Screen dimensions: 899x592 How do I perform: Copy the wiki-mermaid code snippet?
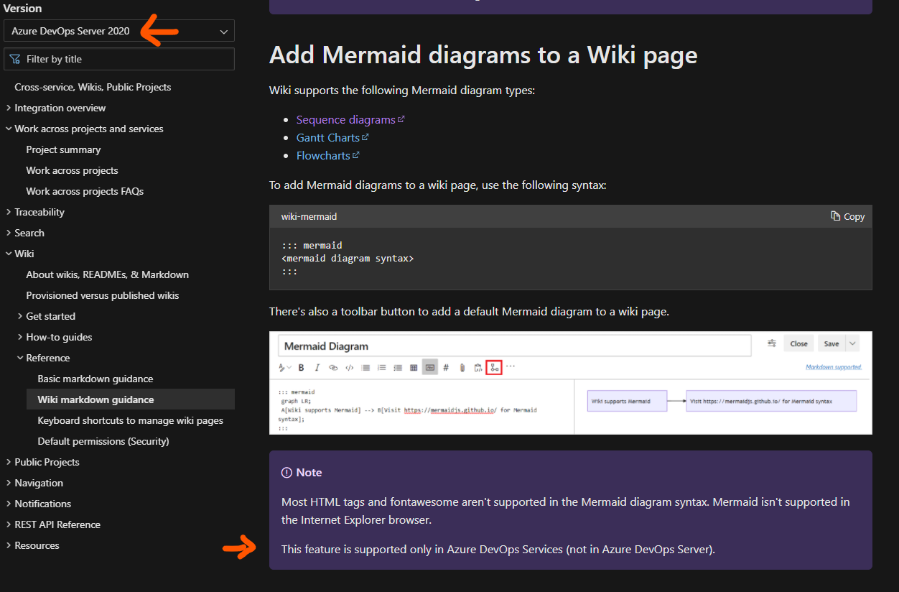pyautogui.click(x=847, y=216)
